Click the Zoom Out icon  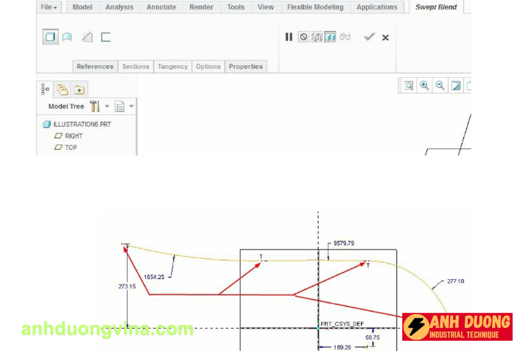pos(439,86)
